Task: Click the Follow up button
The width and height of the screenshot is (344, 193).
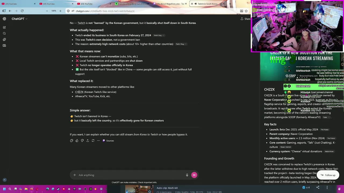Action: coord(328,175)
